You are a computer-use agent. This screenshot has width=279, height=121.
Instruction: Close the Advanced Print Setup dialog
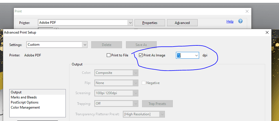[267, 32]
